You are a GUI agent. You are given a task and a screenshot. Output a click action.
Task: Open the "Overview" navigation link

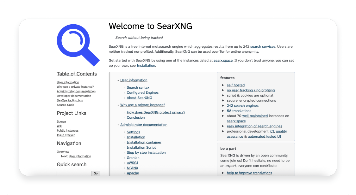pos(63,151)
